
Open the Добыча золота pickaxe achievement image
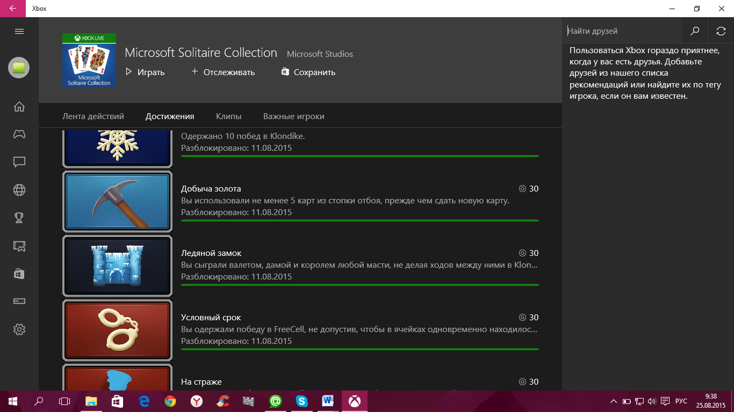[118, 201]
